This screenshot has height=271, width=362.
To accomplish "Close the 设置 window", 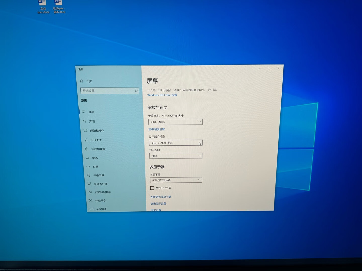I will (279, 68).
